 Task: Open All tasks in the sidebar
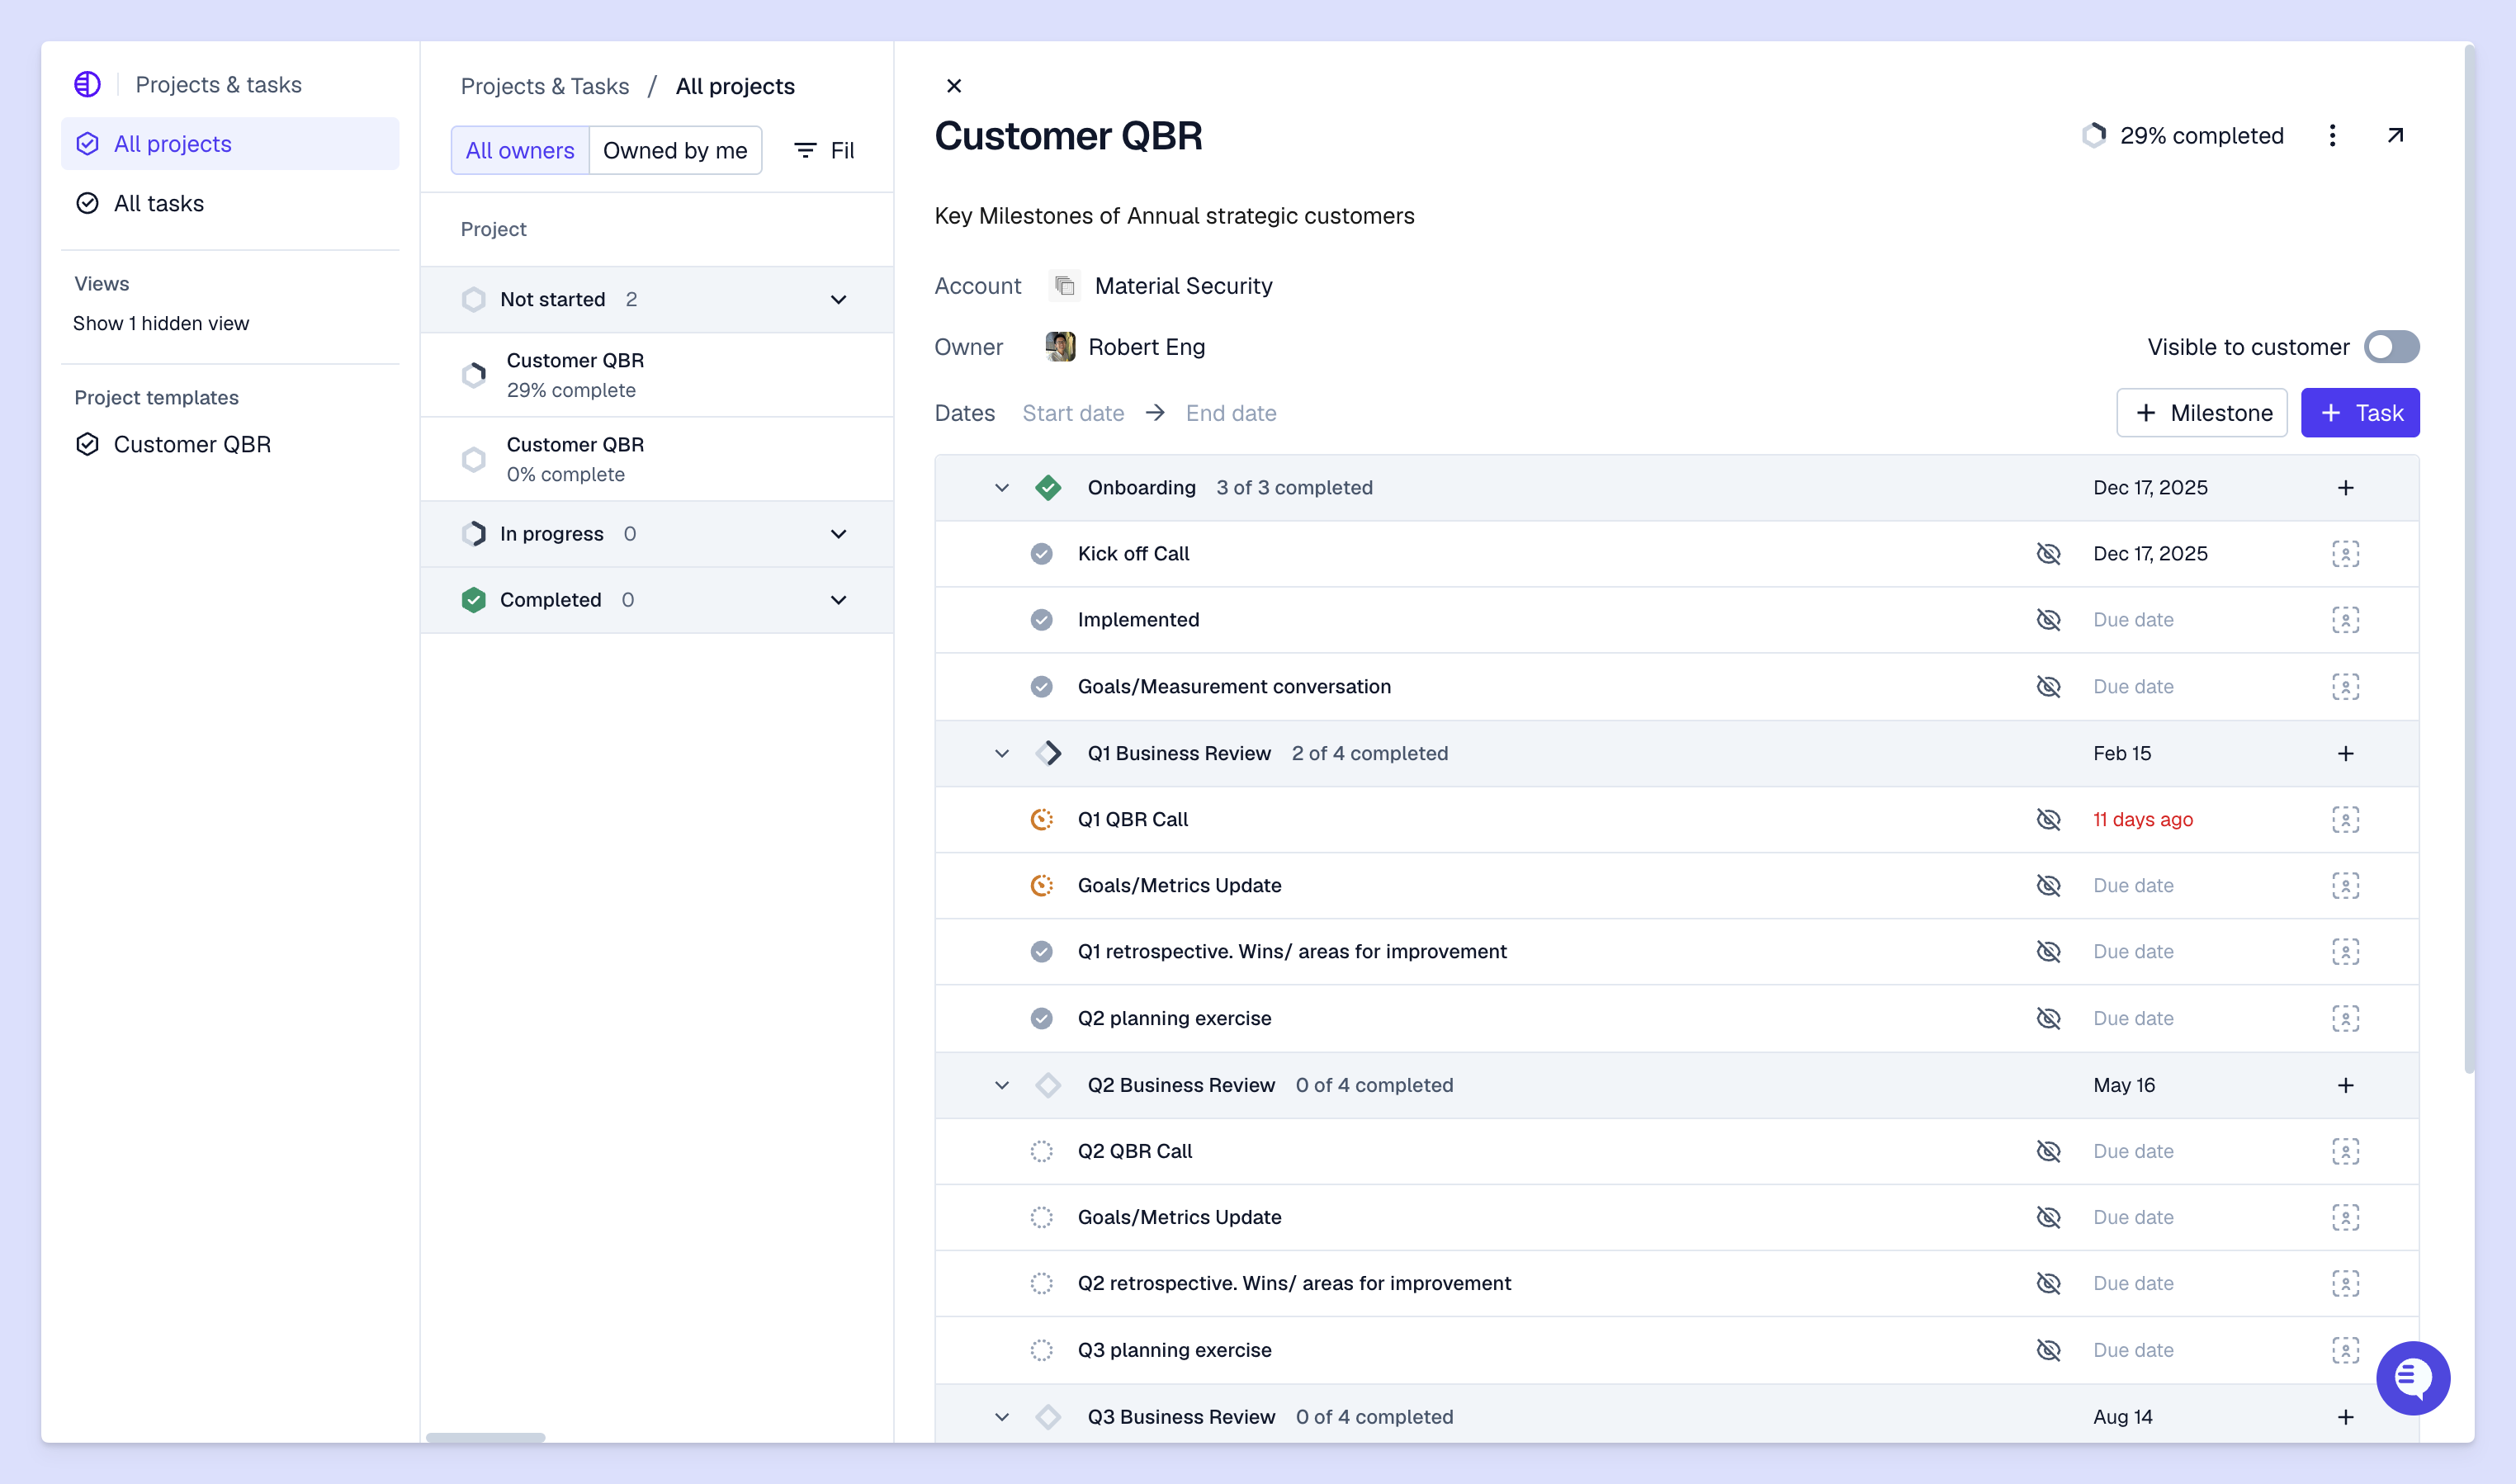[158, 203]
